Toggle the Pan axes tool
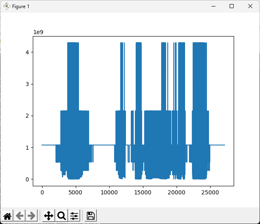Viewport: 260px width, 224px height. pos(48,215)
